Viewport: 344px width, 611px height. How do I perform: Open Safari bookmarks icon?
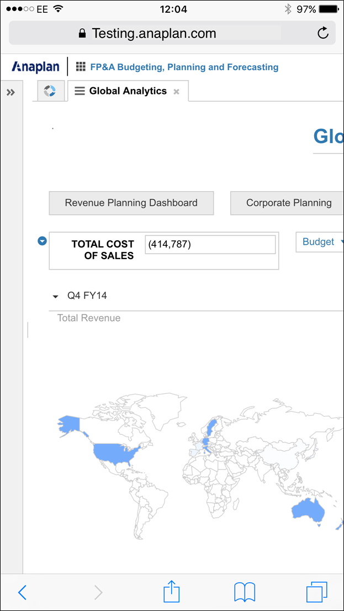[x=245, y=592]
